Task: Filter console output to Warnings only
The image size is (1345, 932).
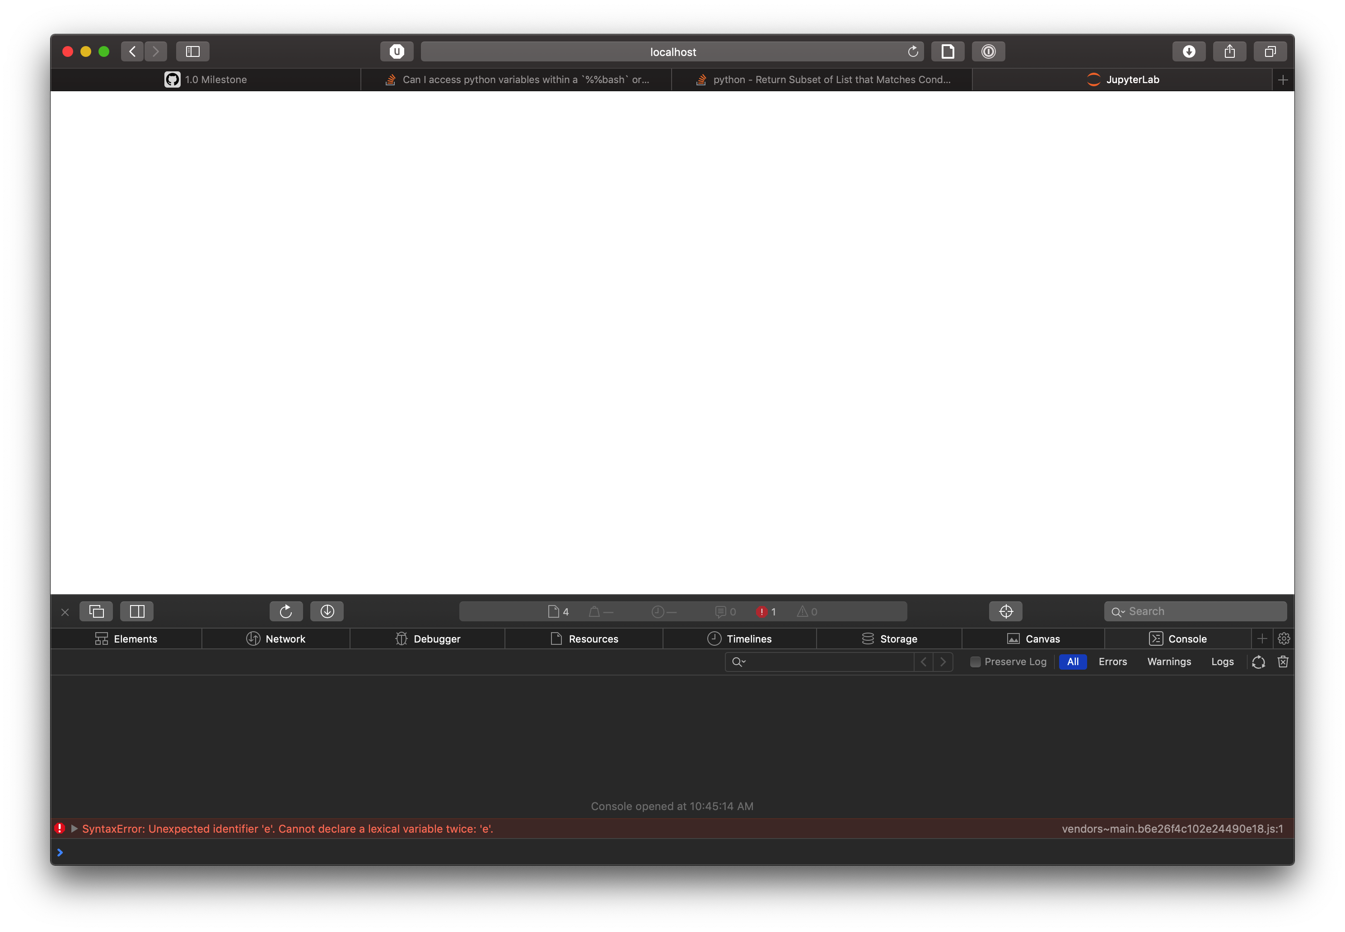Action: click(1168, 662)
